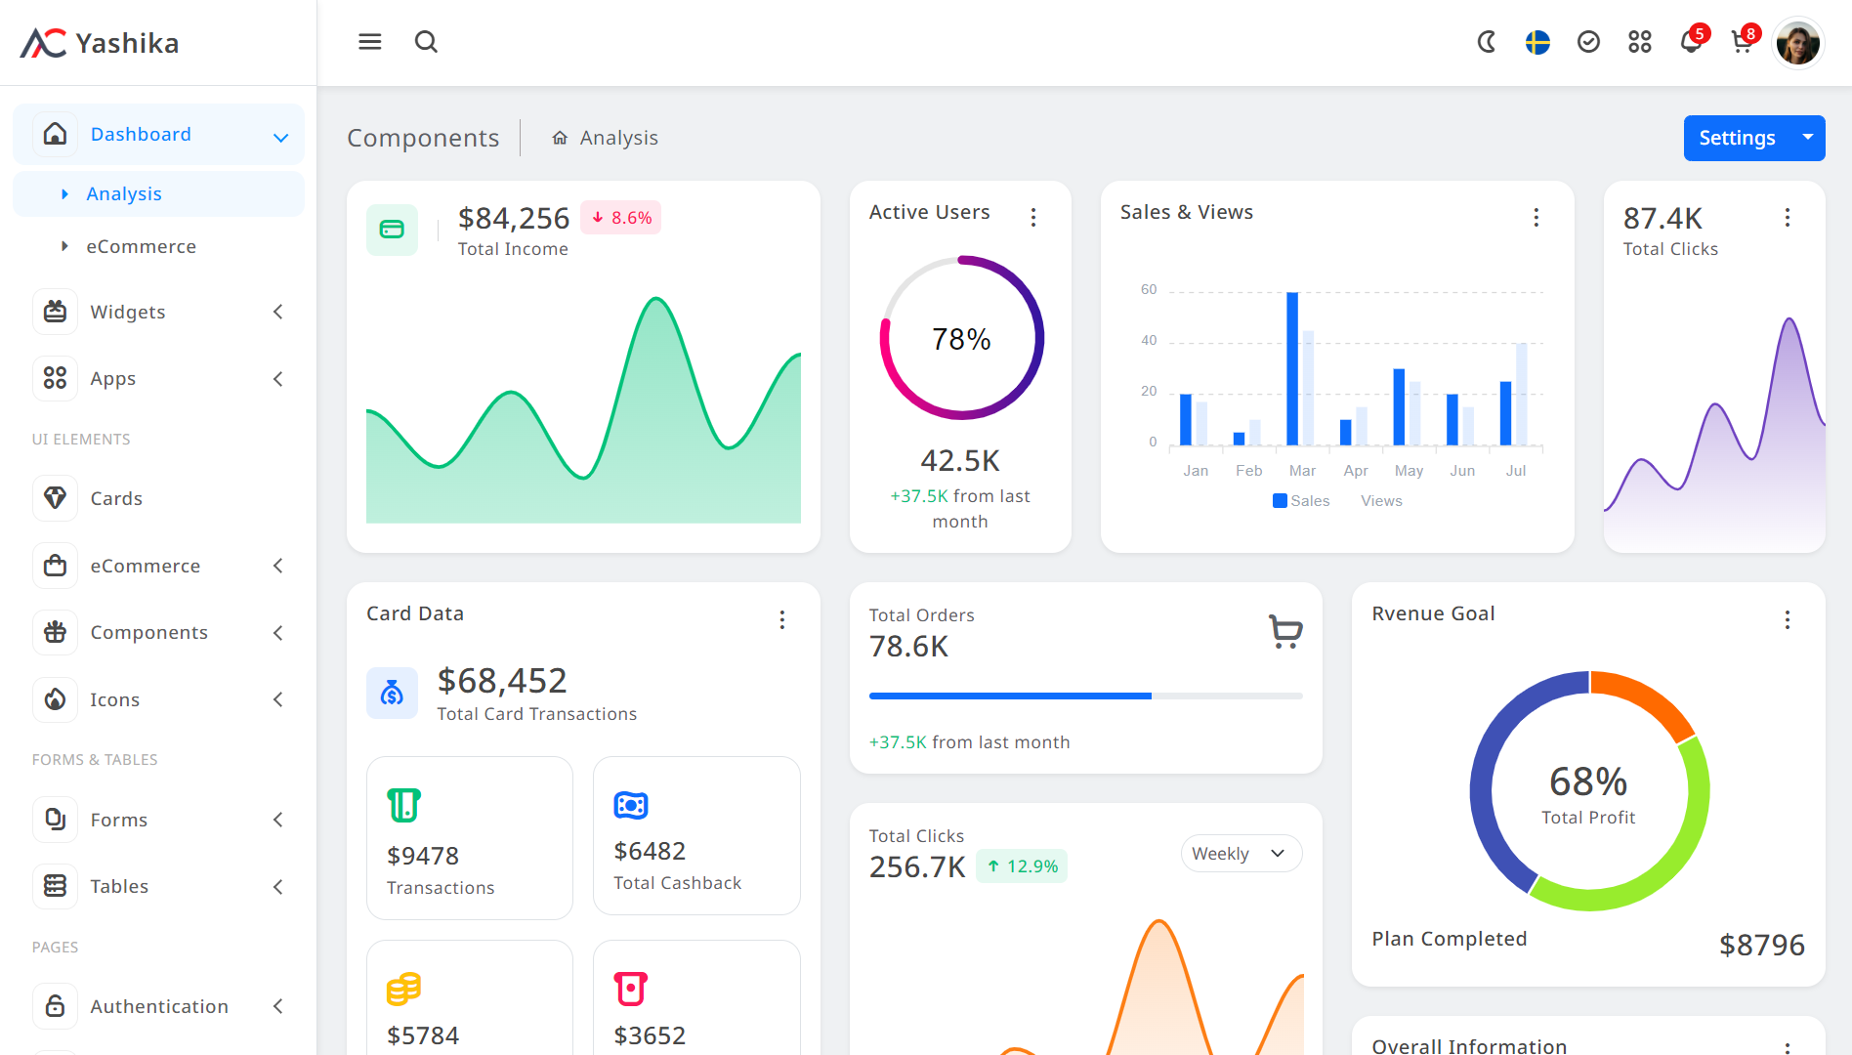Open the Icons section in the sidebar
This screenshot has width=1852, height=1055.
point(114,699)
